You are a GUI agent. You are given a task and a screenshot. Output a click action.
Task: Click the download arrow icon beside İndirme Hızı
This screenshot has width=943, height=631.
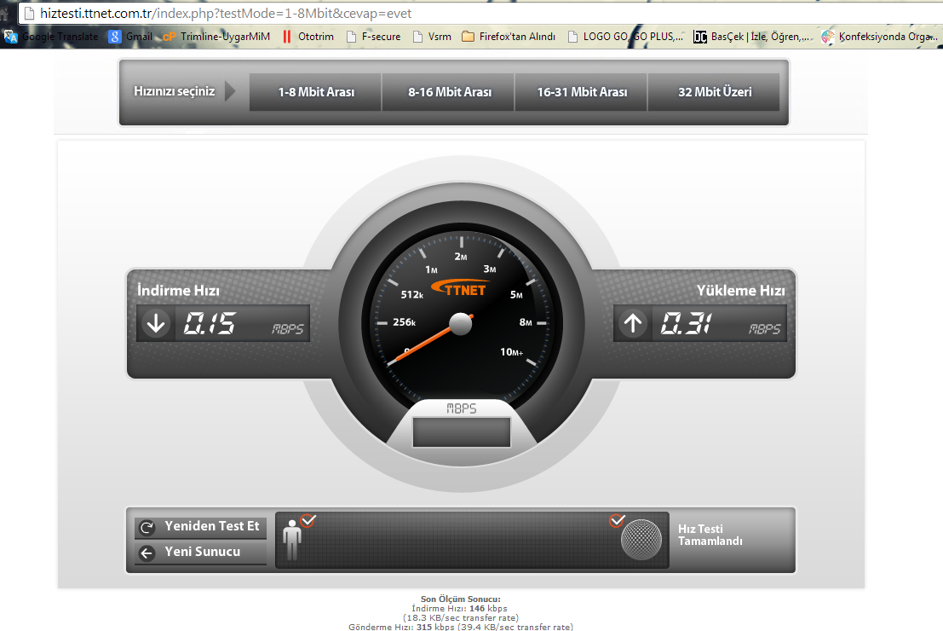click(157, 325)
